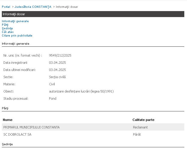
Task: Click the Şedinţe section heading at bottom
Action: (x=7, y=144)
